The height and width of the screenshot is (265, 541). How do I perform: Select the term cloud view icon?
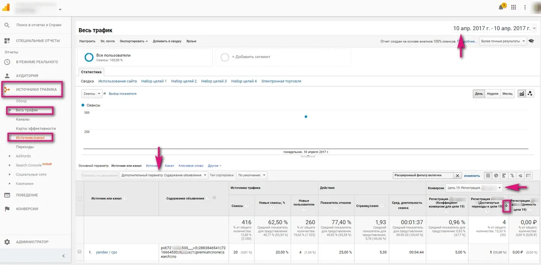coord(520,176)
